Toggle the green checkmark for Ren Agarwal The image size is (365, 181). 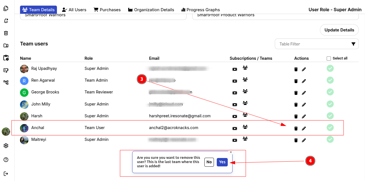coord(330,80)
